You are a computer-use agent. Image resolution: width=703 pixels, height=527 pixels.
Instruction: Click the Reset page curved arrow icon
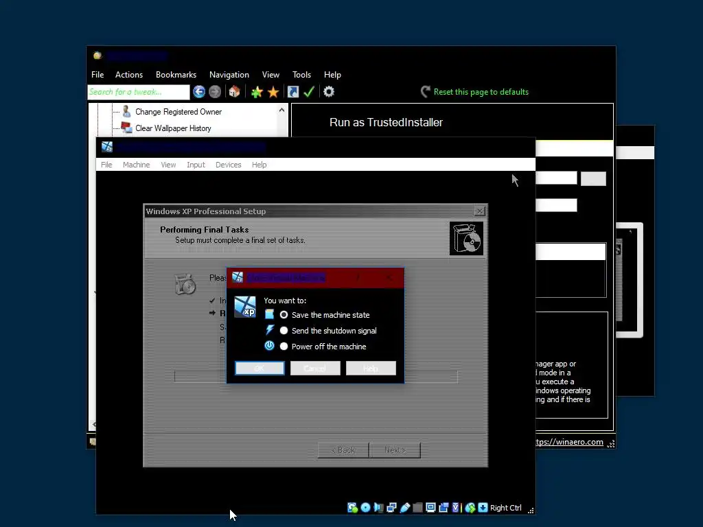[x=426, y=91]
